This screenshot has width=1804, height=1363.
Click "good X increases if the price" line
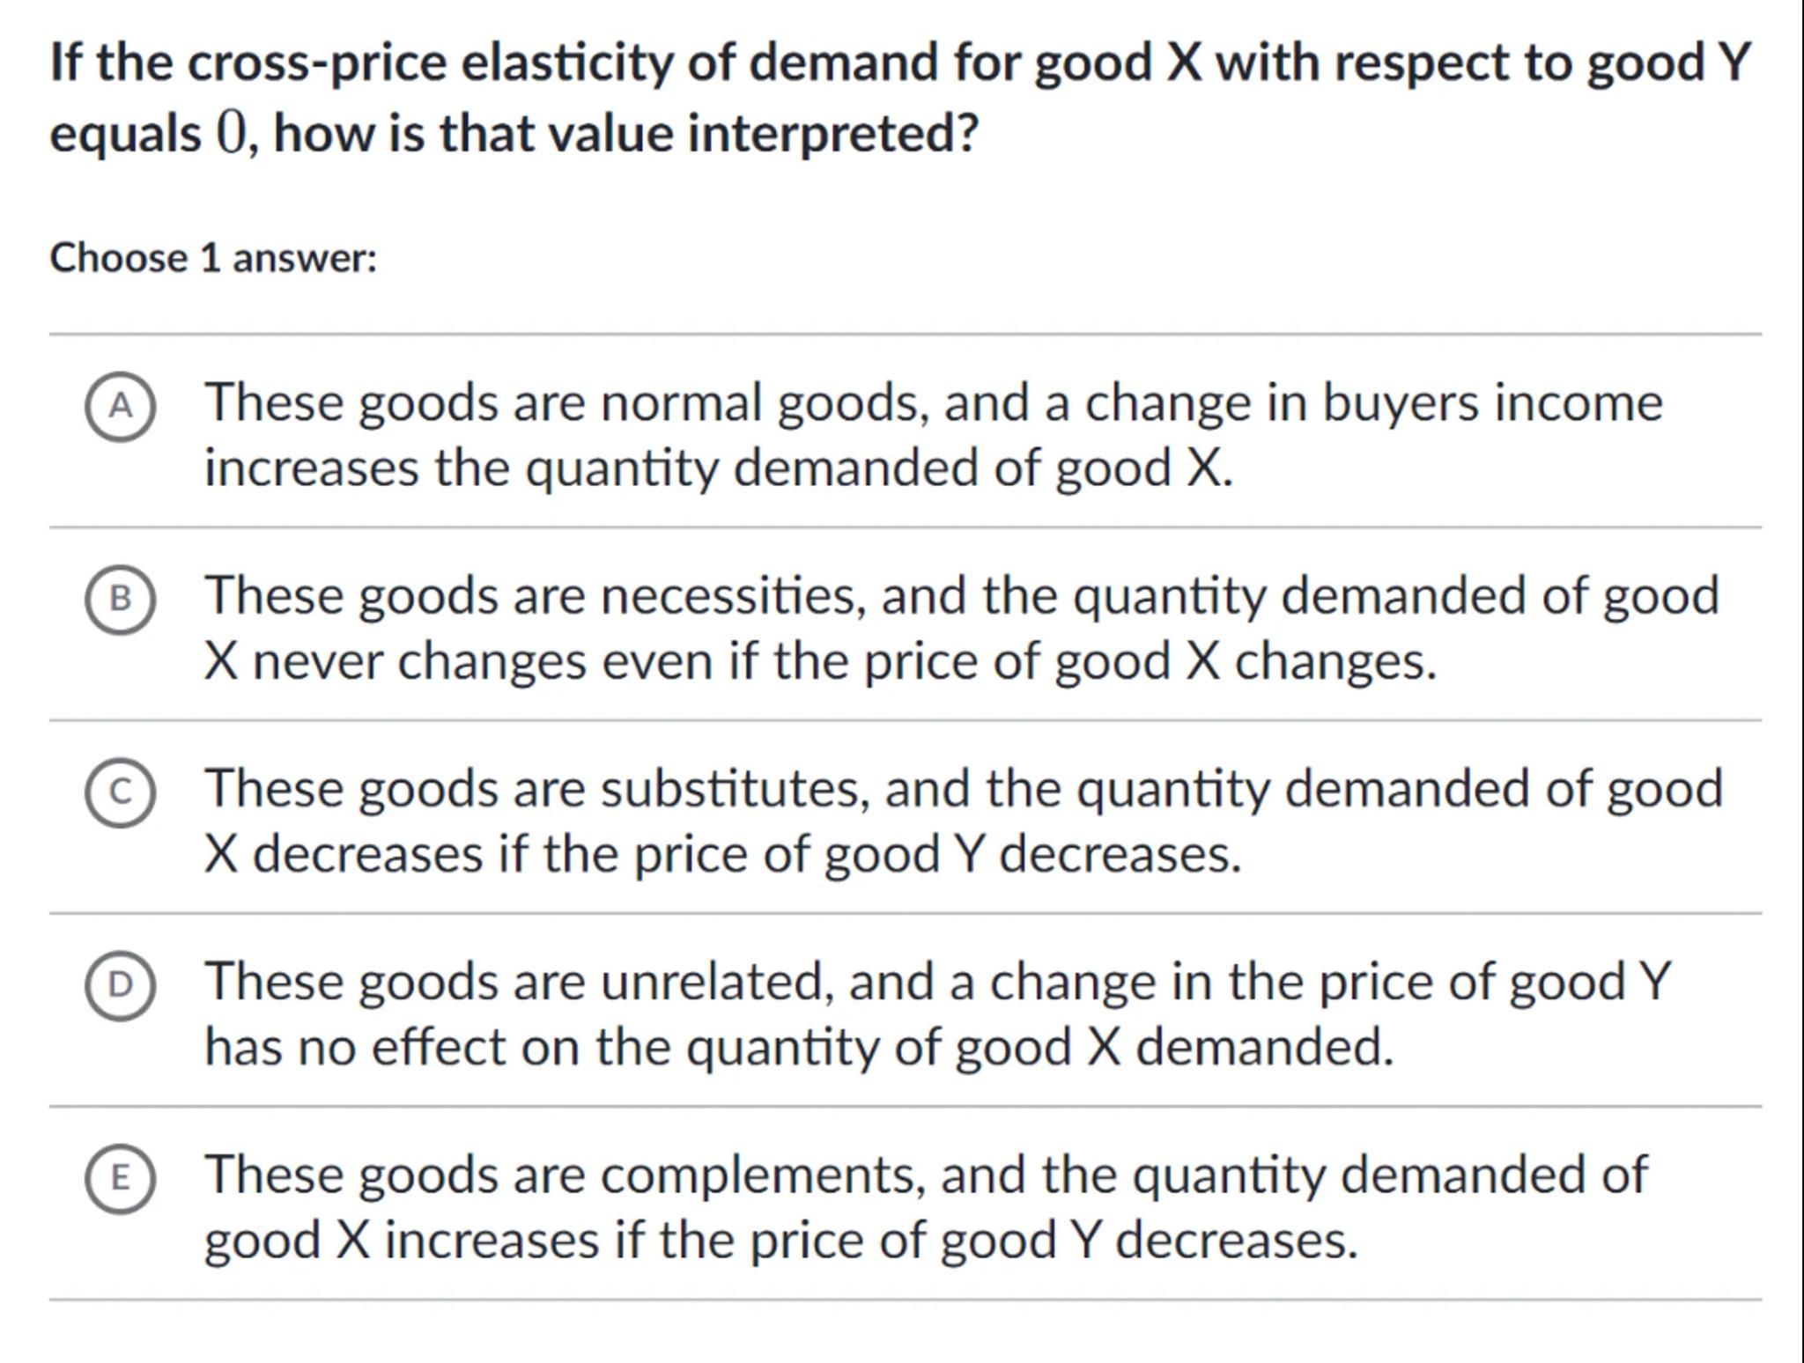(780, 1241)
